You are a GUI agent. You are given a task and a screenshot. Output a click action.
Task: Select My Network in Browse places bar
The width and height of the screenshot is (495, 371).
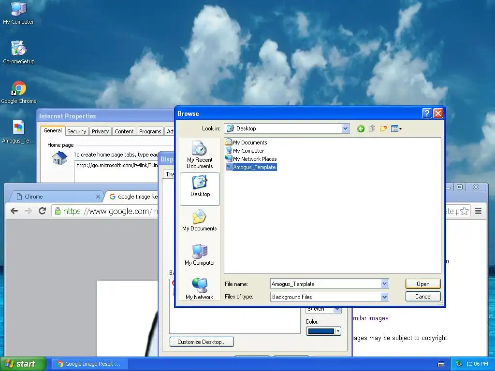pos(200,289)
